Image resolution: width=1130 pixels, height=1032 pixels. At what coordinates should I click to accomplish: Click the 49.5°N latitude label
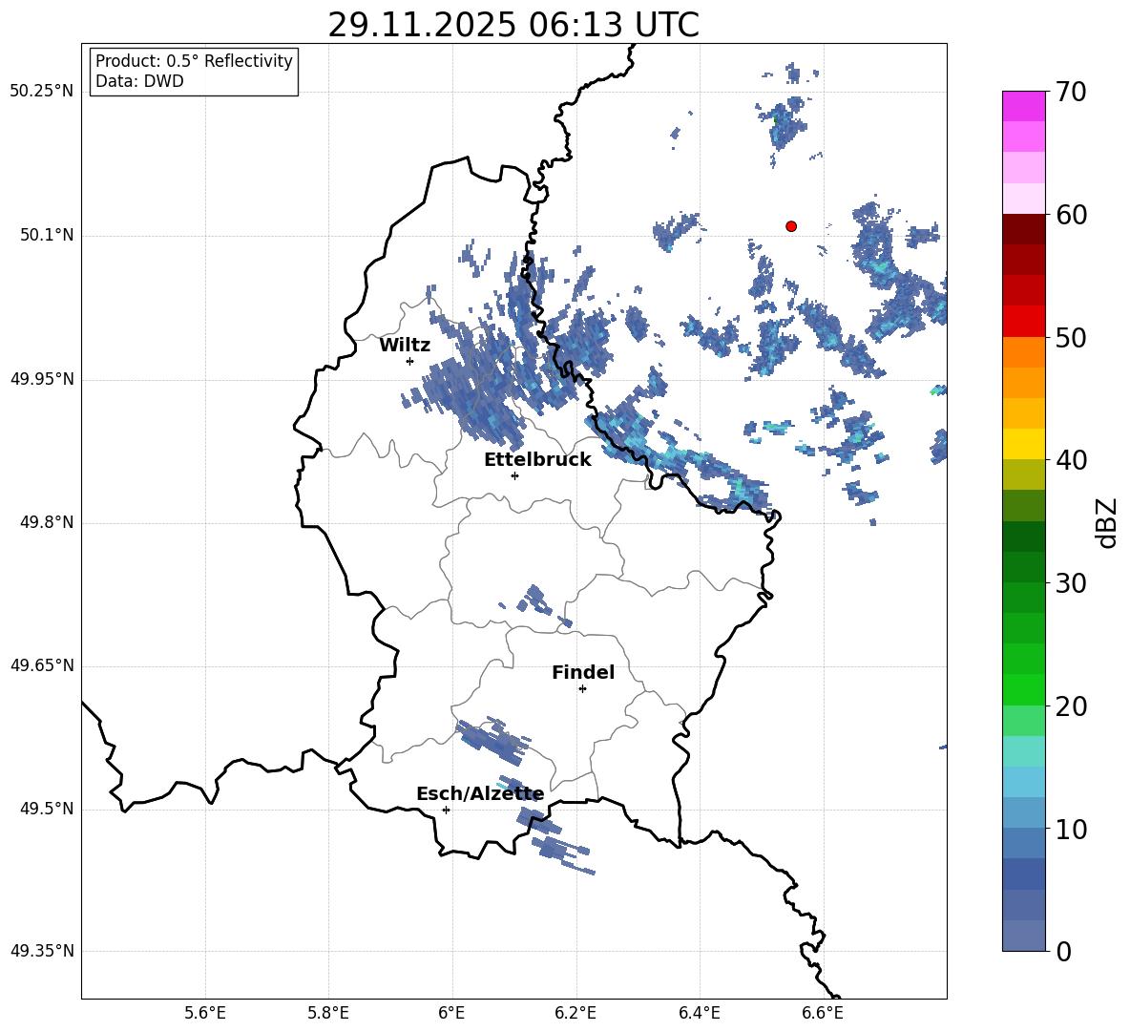(48, 810)
